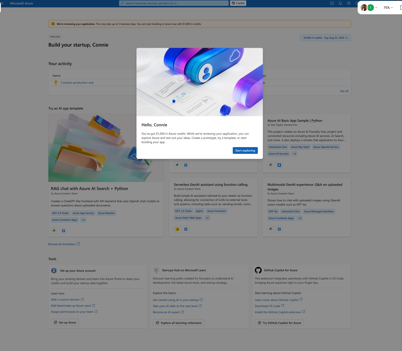This screenshot has width=402, height=351.
Task: Open the Cloud Shell terminal icon
Action: (332, 3)
